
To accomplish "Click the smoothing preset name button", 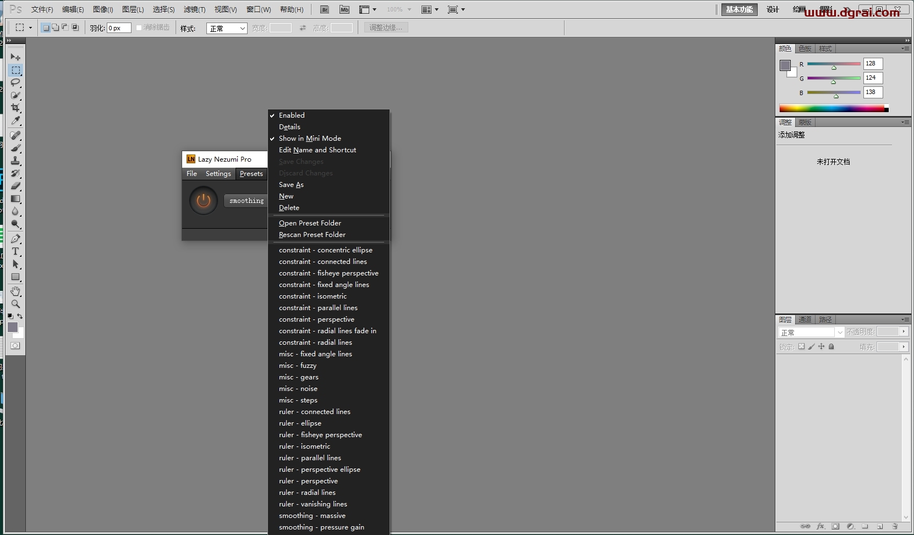I will click(246, 201).
